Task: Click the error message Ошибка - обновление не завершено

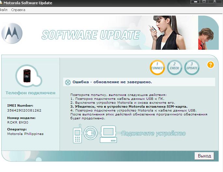Action: (112, 82)
